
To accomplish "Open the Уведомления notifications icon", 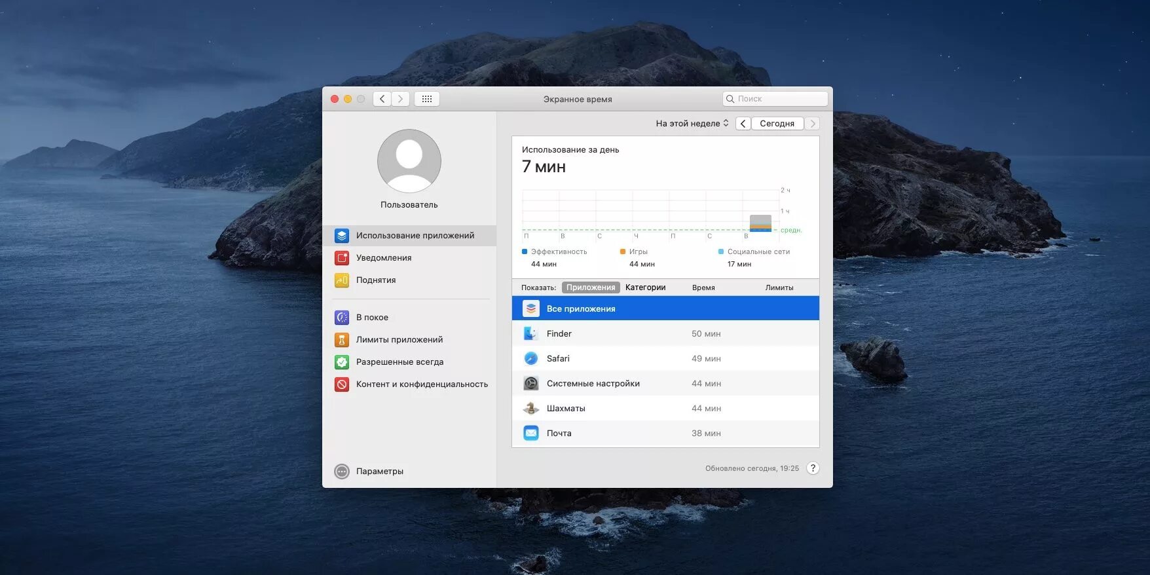I will point(342,258).
